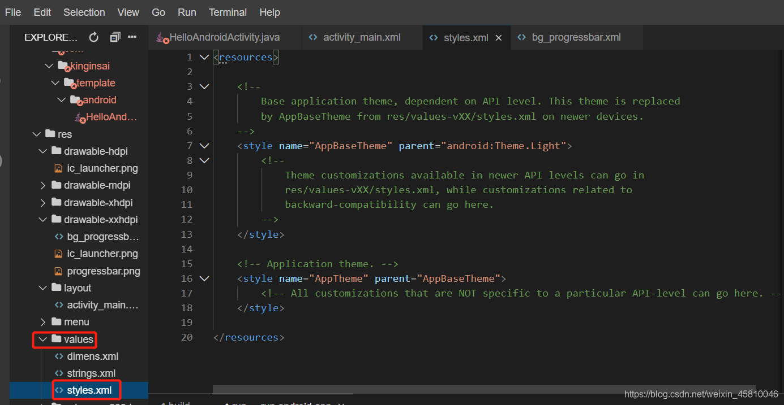
Task: Fold the inner comment at line 8
Action: click(204, 160)
